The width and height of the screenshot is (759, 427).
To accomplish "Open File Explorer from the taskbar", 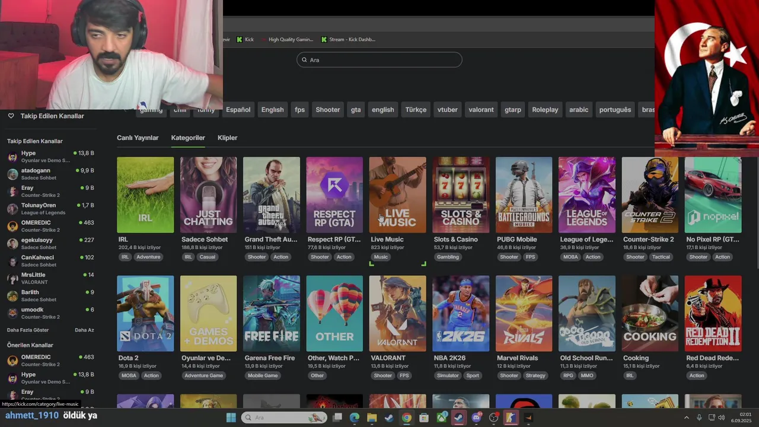I will [372, 418].
